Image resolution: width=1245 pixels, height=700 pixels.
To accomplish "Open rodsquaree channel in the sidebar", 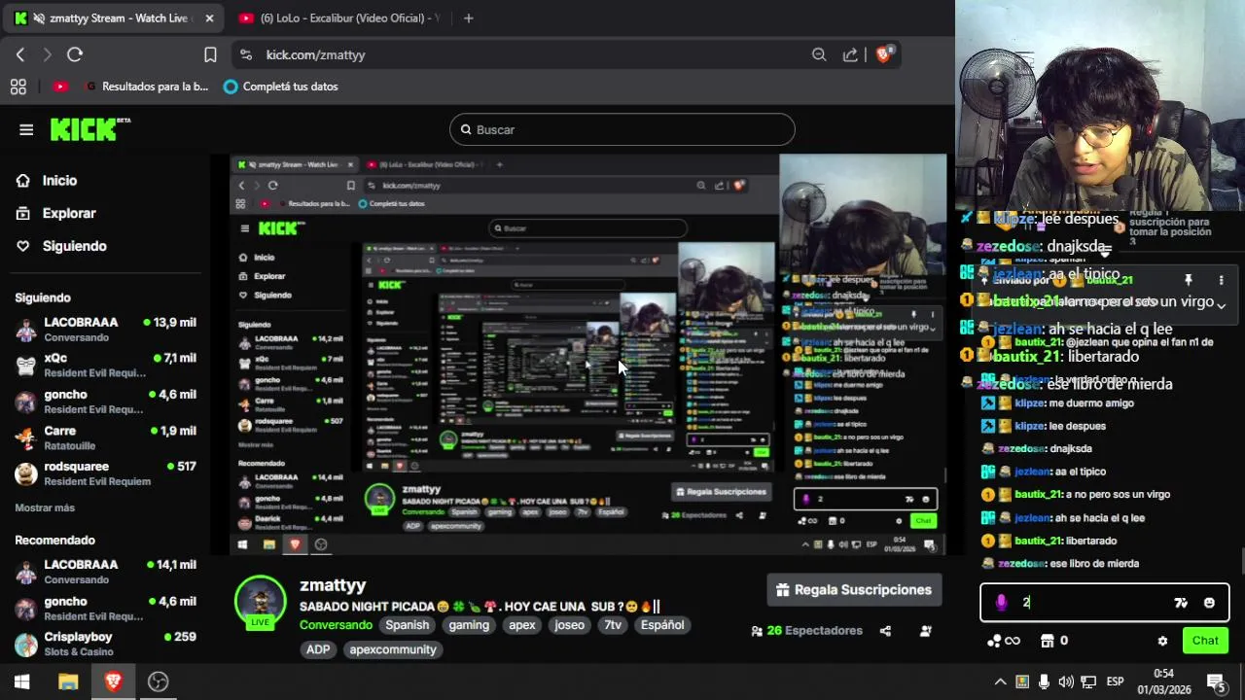I will point(105,473).
